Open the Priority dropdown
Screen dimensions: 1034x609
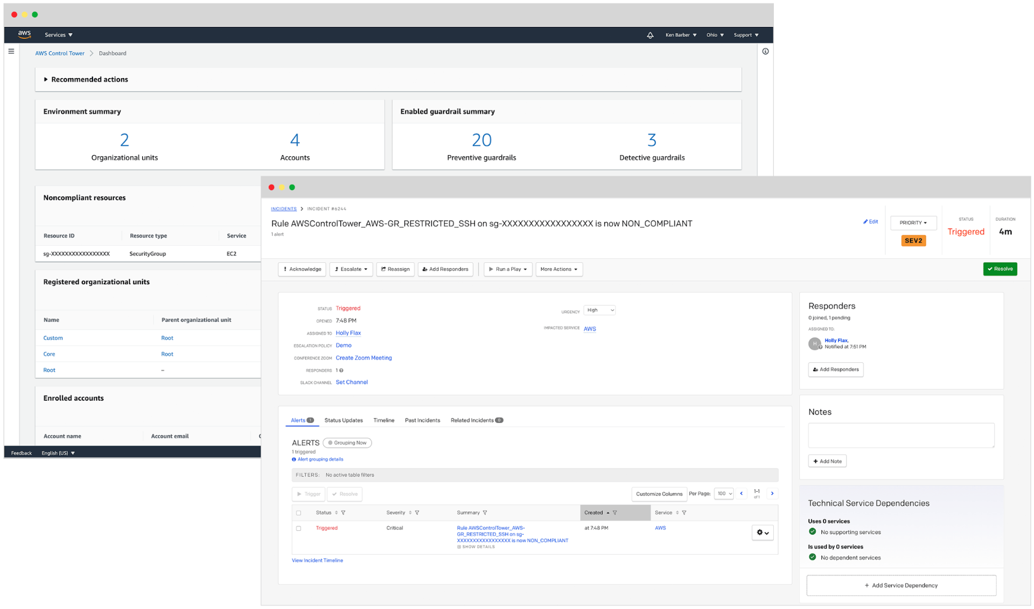tap(913, 223)
